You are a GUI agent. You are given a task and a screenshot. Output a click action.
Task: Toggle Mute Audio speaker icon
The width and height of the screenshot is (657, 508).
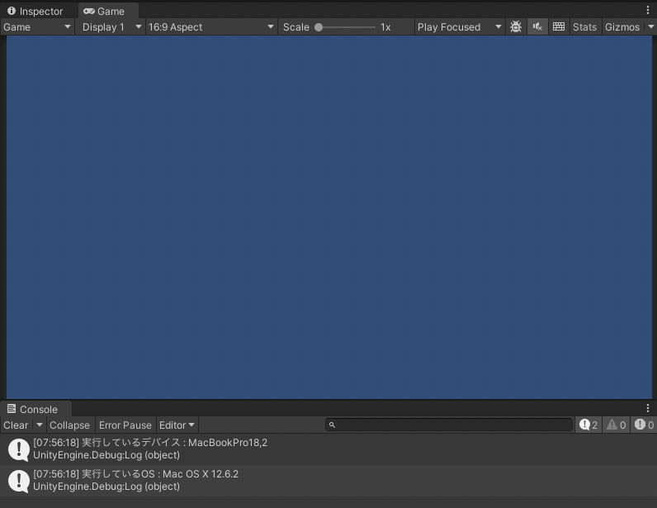[537, 27]
